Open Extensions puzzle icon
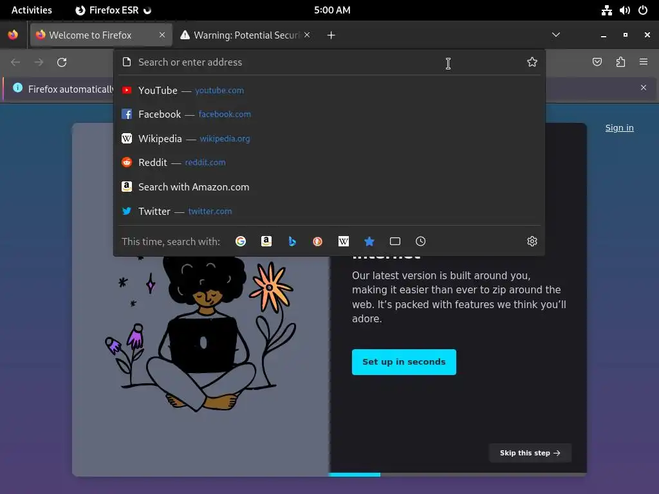Viewport: 659px width, 494px height. (620, 62)
